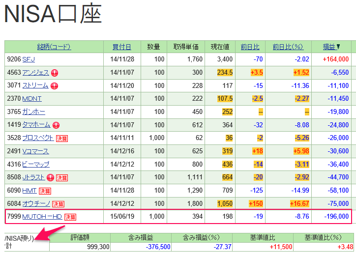Image resolution: width=356 pixels, height=255 pixels.
Task: Open the Vコマース stock link
Action: [36, 151]
